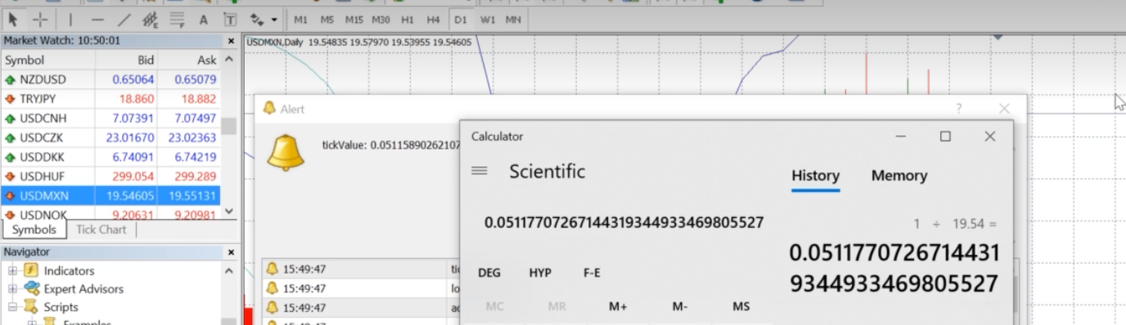Screen dimensions: 1126x325
Task: Select NZDUSD in Market Watch
Action: 110,79
